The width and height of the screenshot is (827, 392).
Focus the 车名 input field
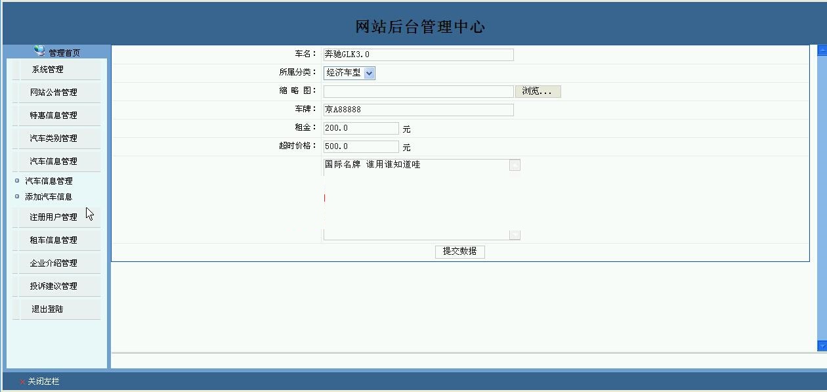[419, 54]
